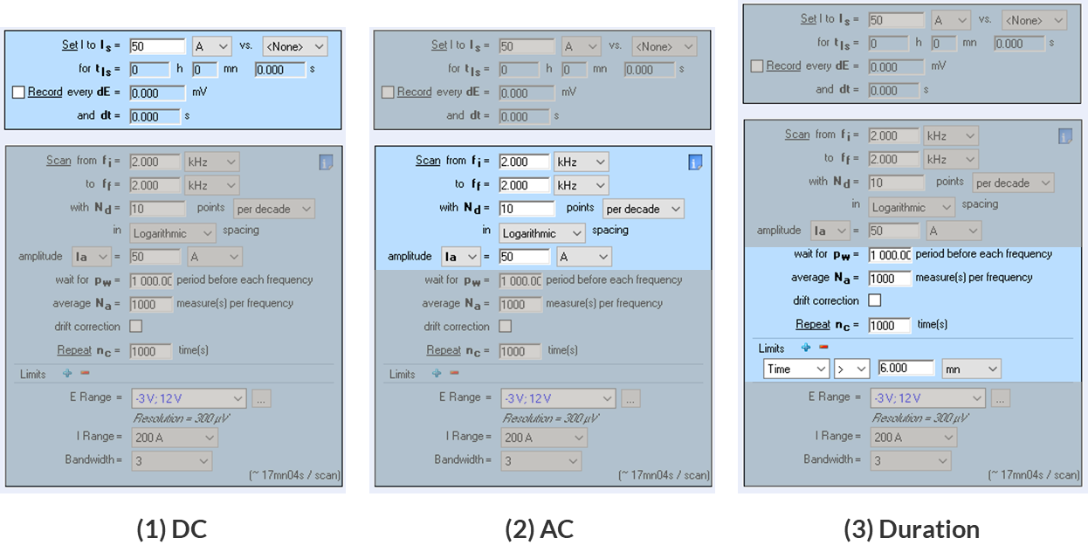
Task: Open the Time limit type dropdown
Action: (795, 369)
